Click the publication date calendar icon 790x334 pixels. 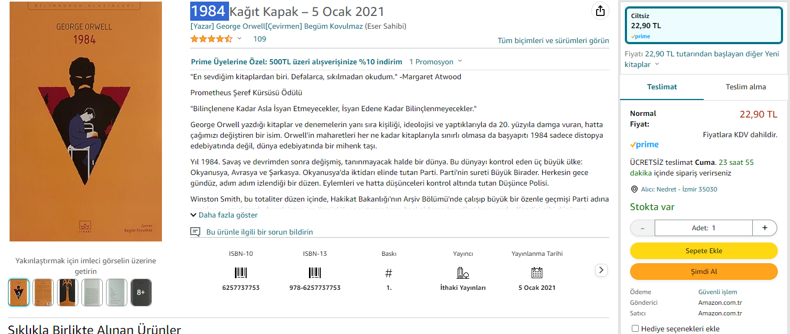point(537,273)
